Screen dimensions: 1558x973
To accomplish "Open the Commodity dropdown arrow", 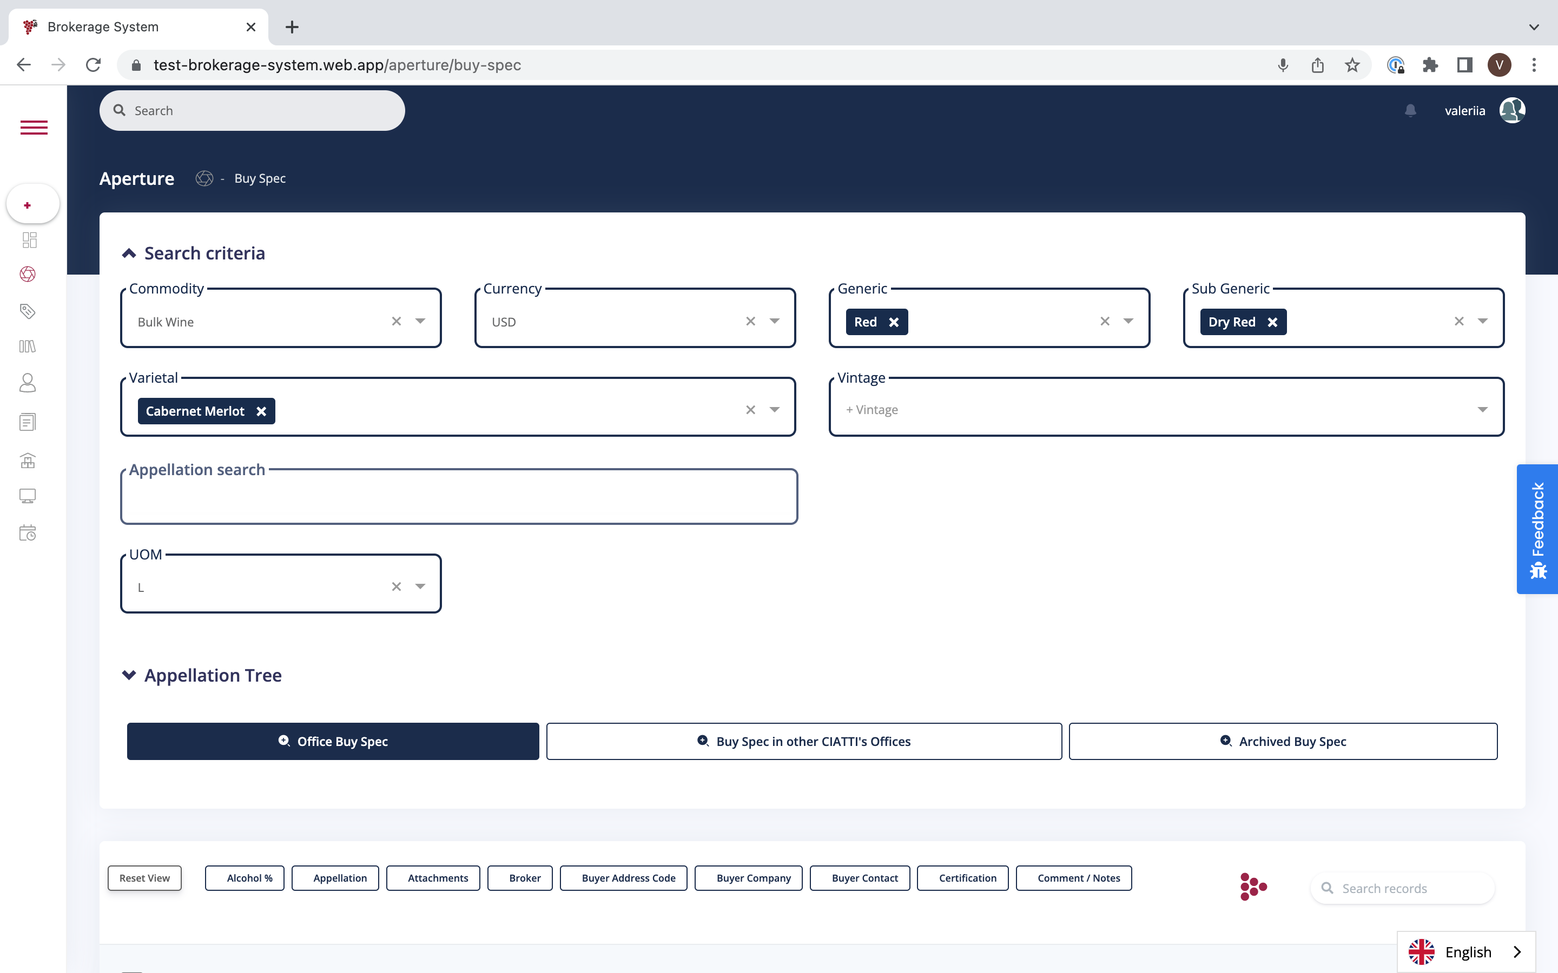I will (420, 321).
